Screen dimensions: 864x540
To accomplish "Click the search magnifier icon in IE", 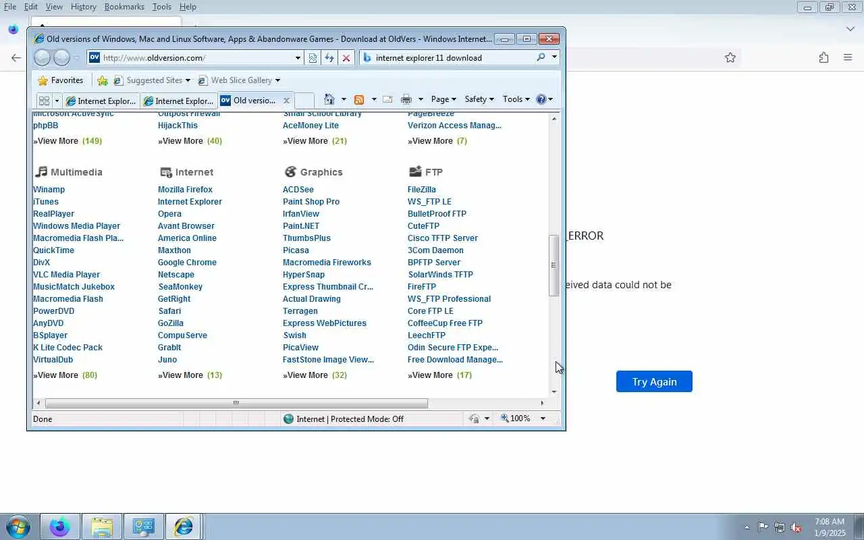I will (541, 57).
